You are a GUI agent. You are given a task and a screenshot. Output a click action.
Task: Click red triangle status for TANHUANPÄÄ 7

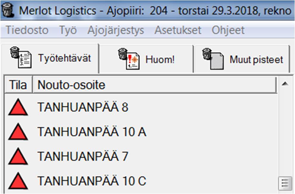(x=18, y=157)
